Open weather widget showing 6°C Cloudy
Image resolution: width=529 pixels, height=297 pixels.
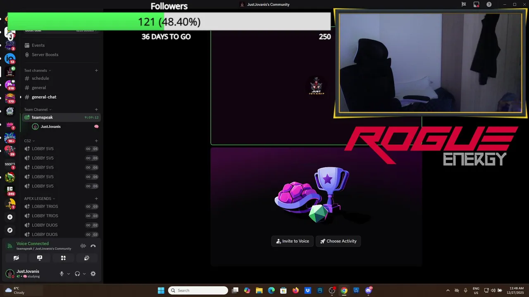tap(14, 290)
